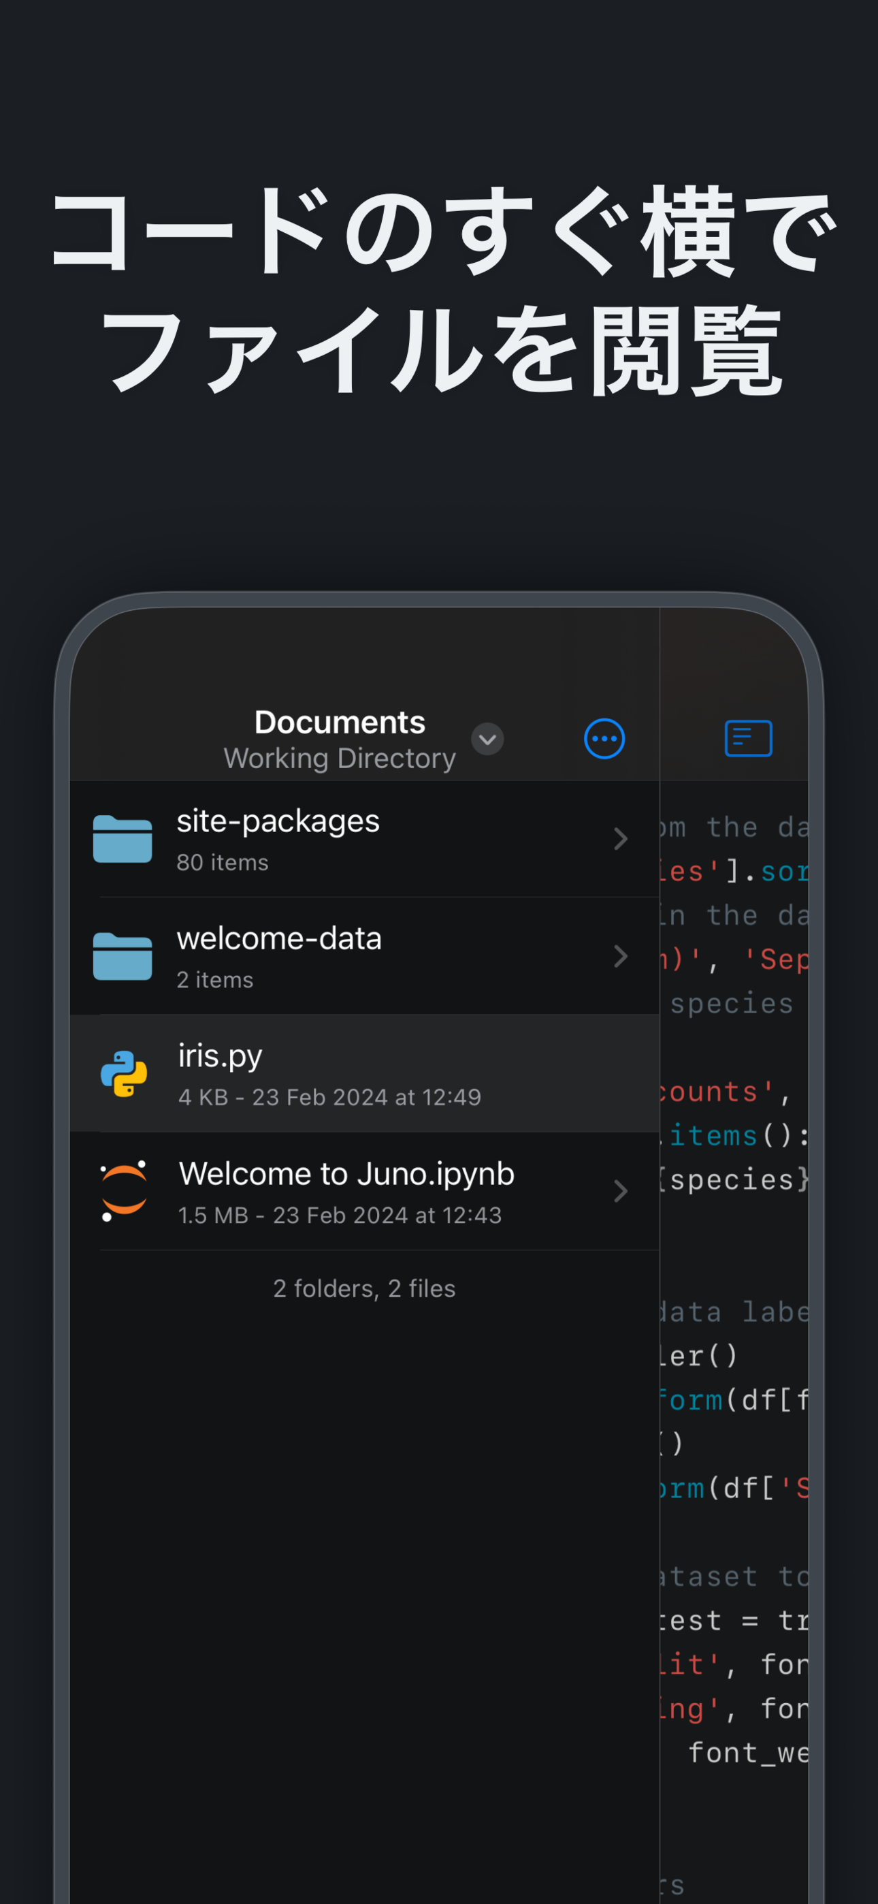Open the iris.py file
The height and width of the screenshot is (1904, 878).
pos(364,1073)
